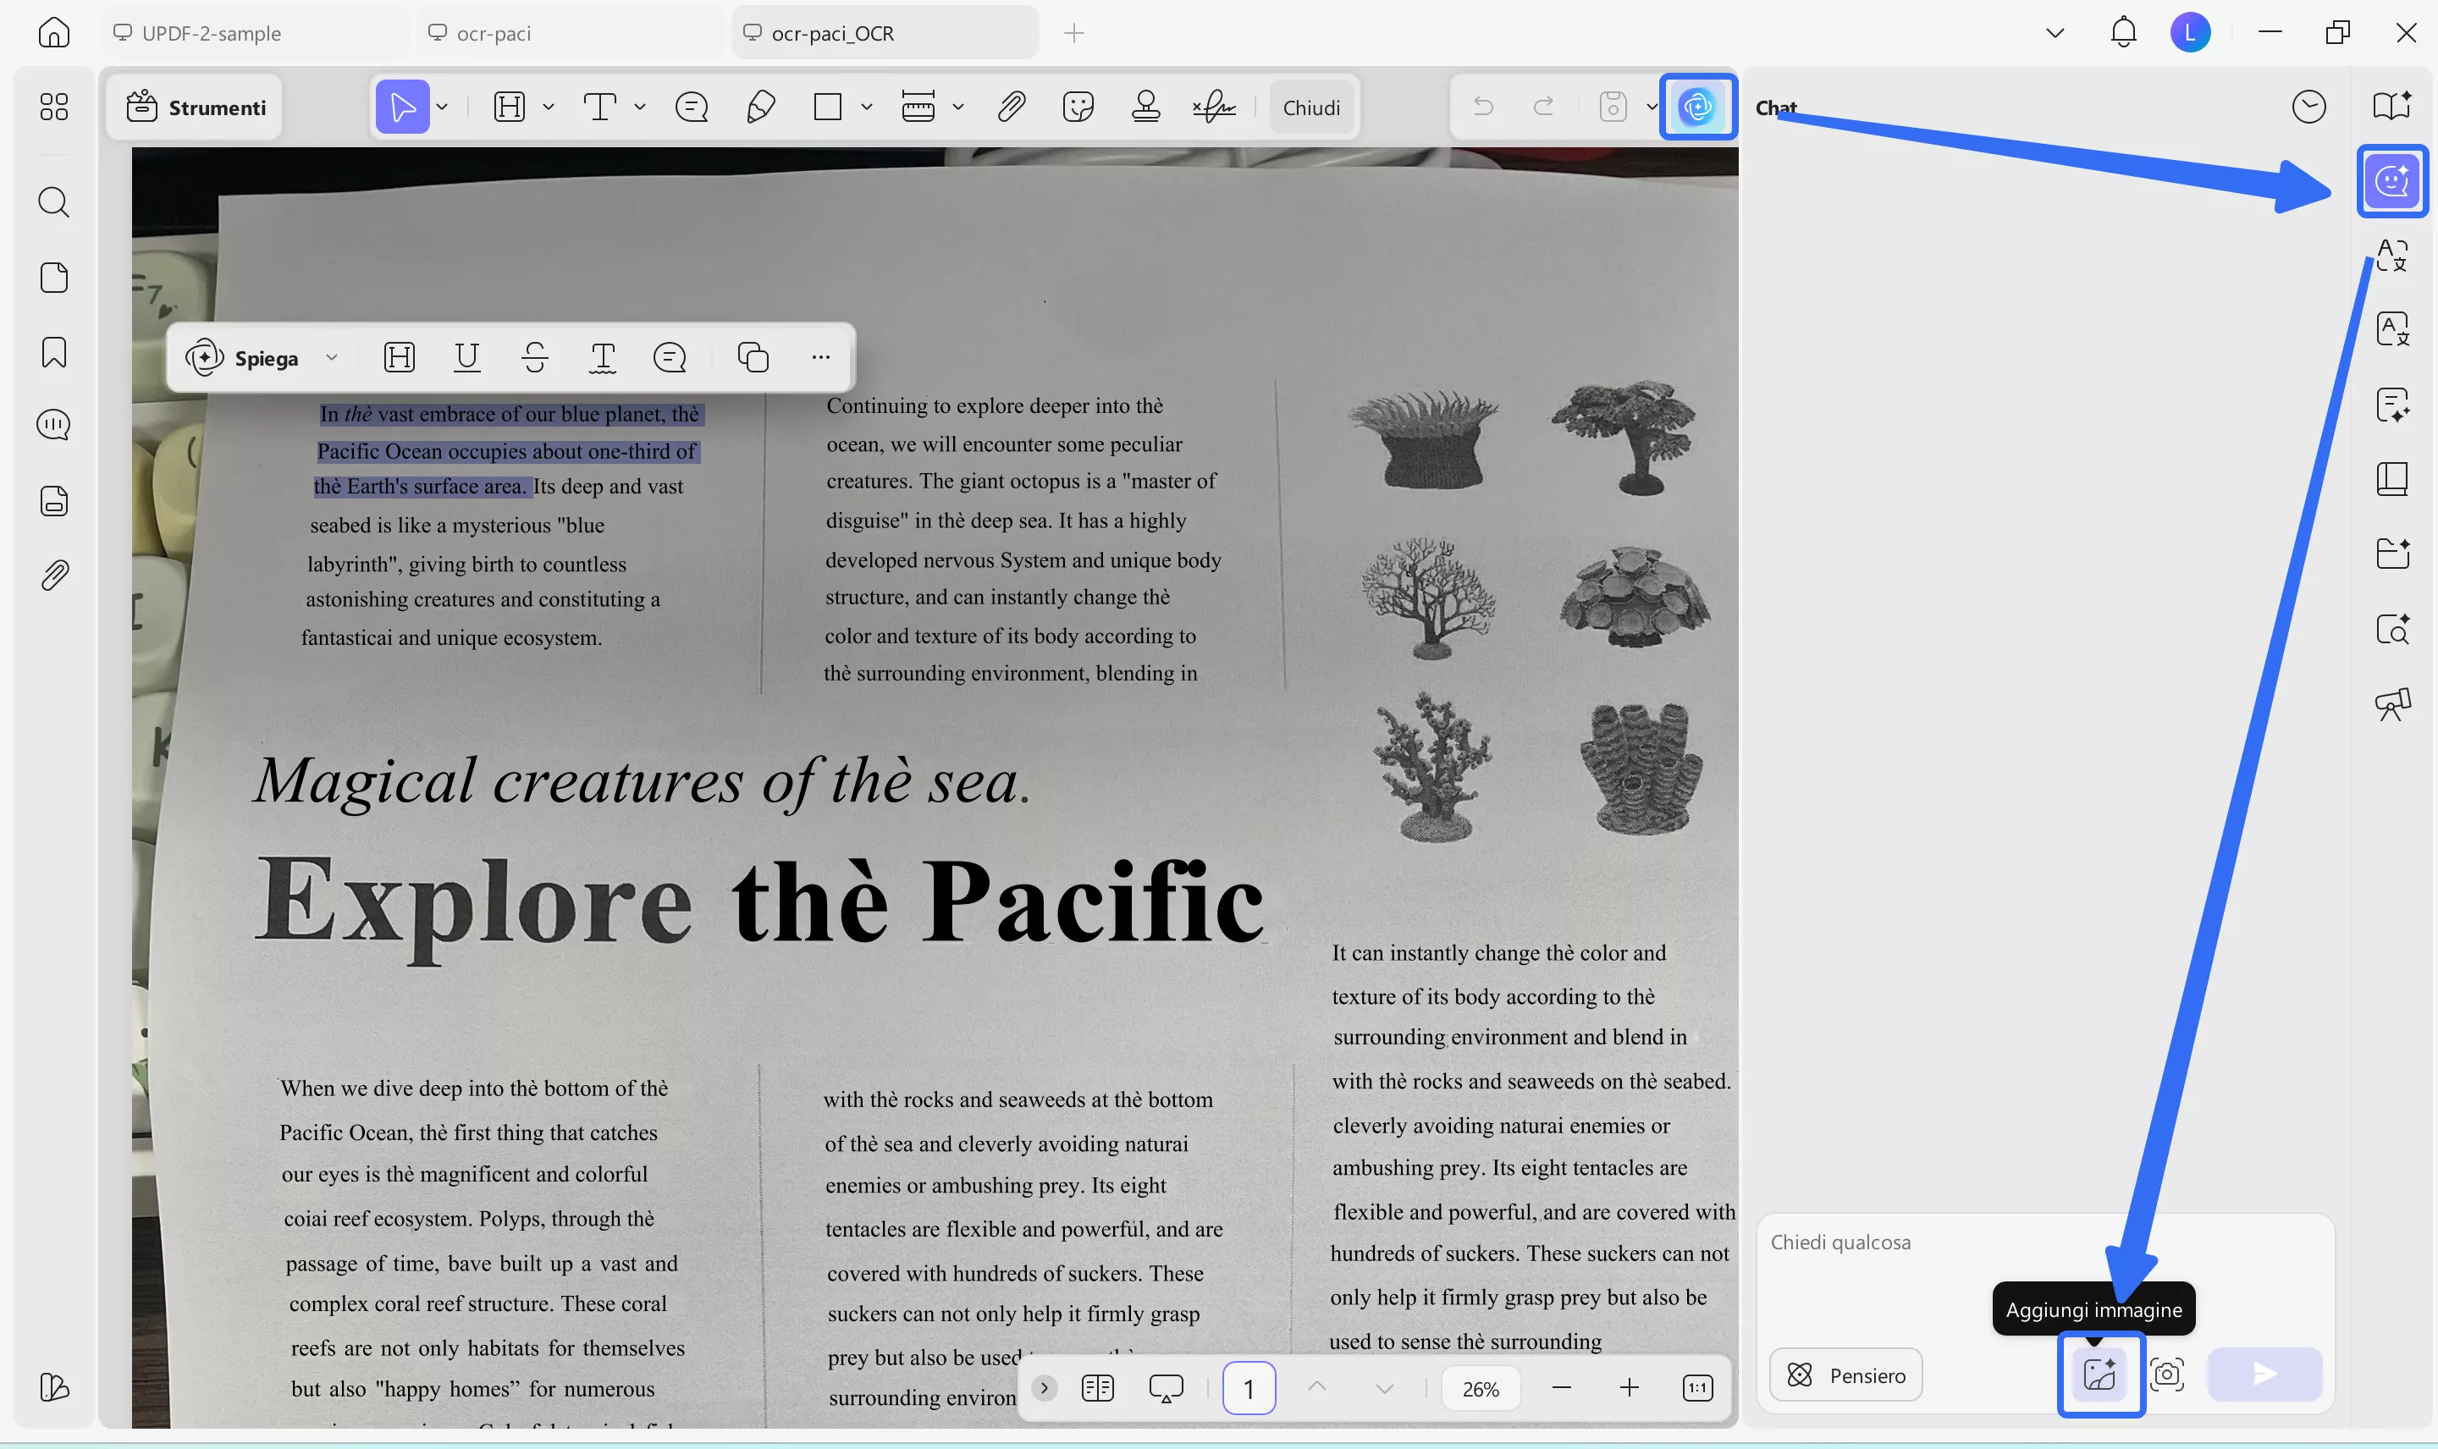
Task: Click the sticker tool icon
Action: tap(1078, 107)
